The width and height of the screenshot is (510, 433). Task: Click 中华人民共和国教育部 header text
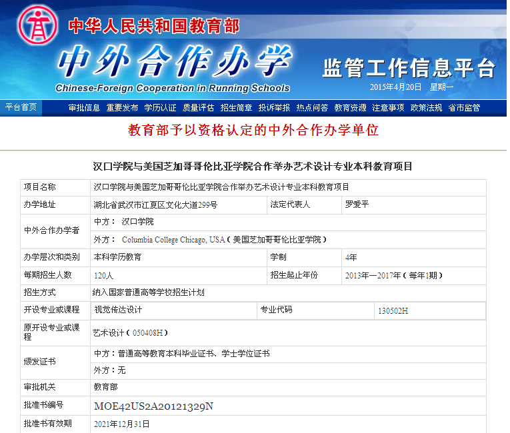tap(154, 26)
